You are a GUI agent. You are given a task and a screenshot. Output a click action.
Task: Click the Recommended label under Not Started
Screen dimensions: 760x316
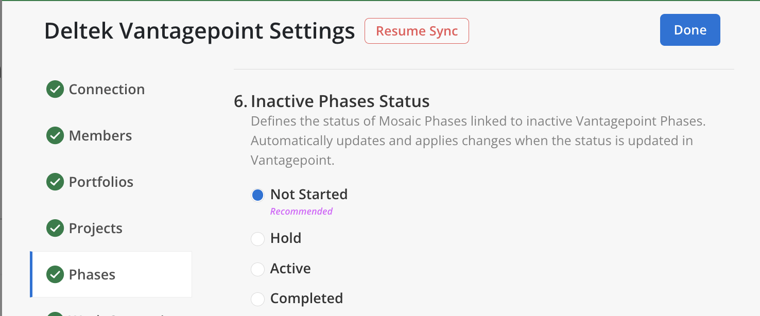pos(301,211)
